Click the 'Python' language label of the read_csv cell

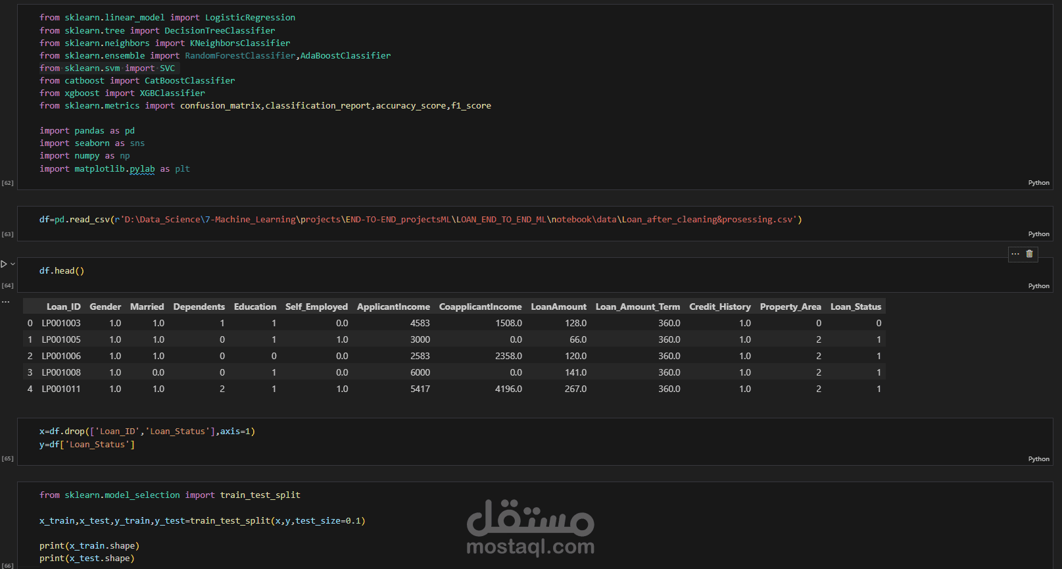pyautogui.click(x=1038, y=234)
